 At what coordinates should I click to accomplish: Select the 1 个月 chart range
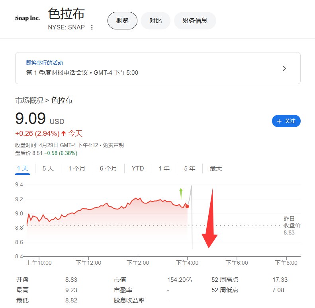[x=77, y=169]
